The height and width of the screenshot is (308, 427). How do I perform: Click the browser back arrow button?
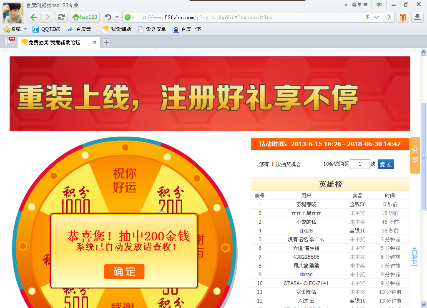(x=34, y=18)
